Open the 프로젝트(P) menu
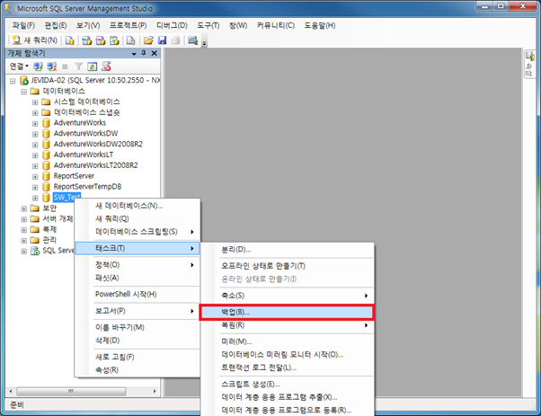The image size is (541, 416). click(128, 25)
